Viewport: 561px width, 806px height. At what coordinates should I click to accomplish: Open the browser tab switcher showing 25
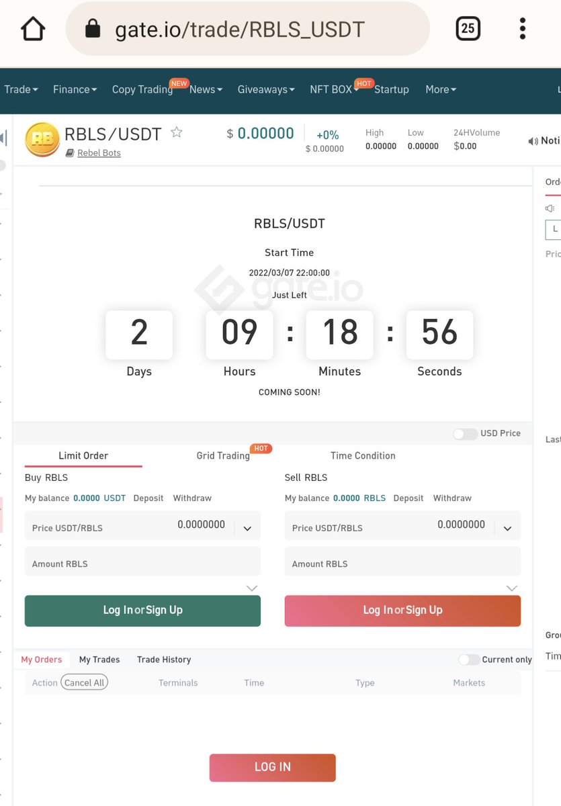pyautogui.click(x=468, y=29)
